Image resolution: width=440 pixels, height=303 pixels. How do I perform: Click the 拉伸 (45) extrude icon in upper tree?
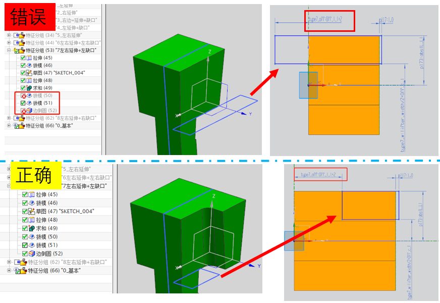click(29, 58)
